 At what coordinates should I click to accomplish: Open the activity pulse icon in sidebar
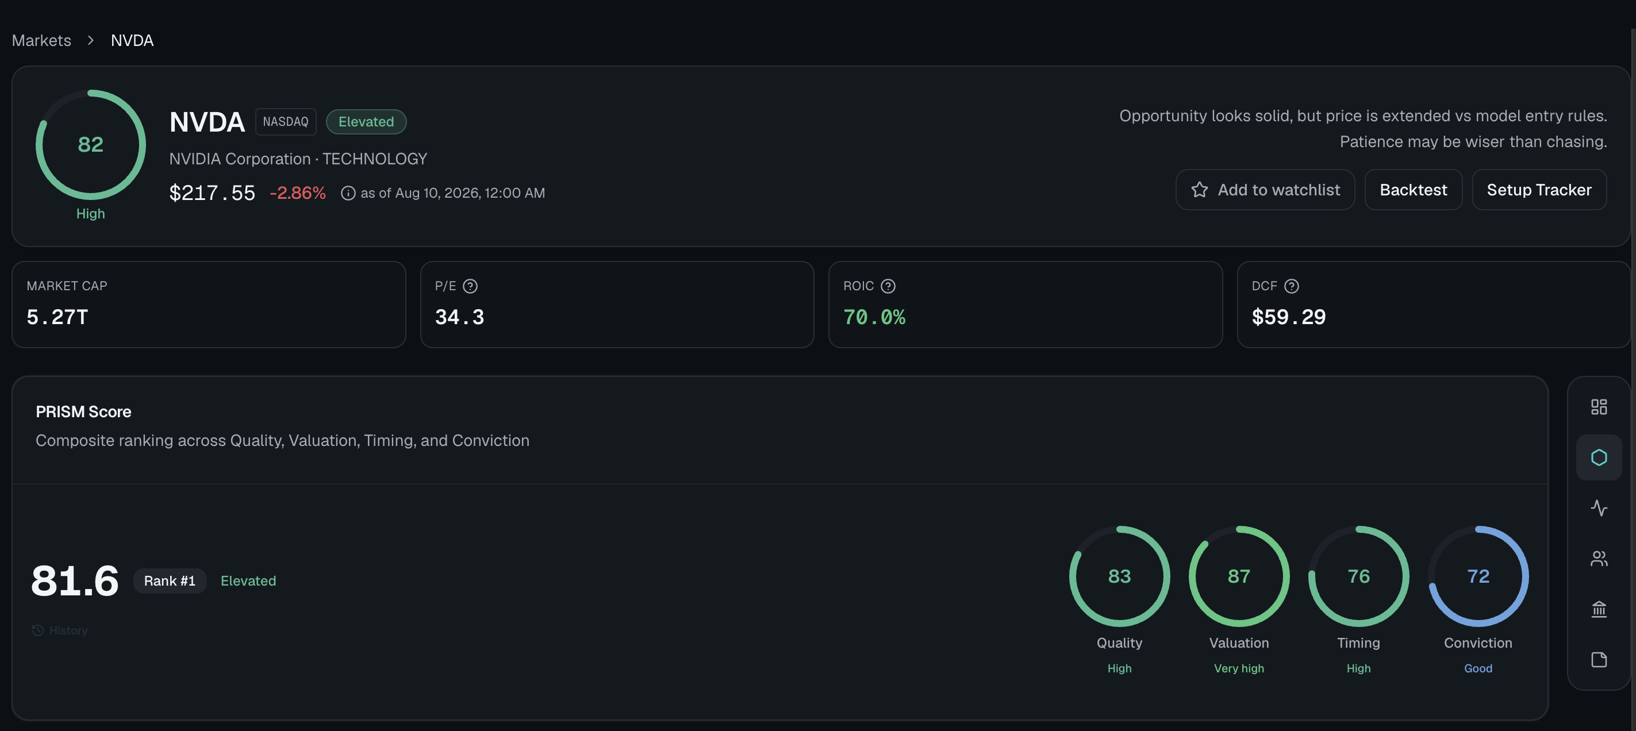(x=1599, y=508)
